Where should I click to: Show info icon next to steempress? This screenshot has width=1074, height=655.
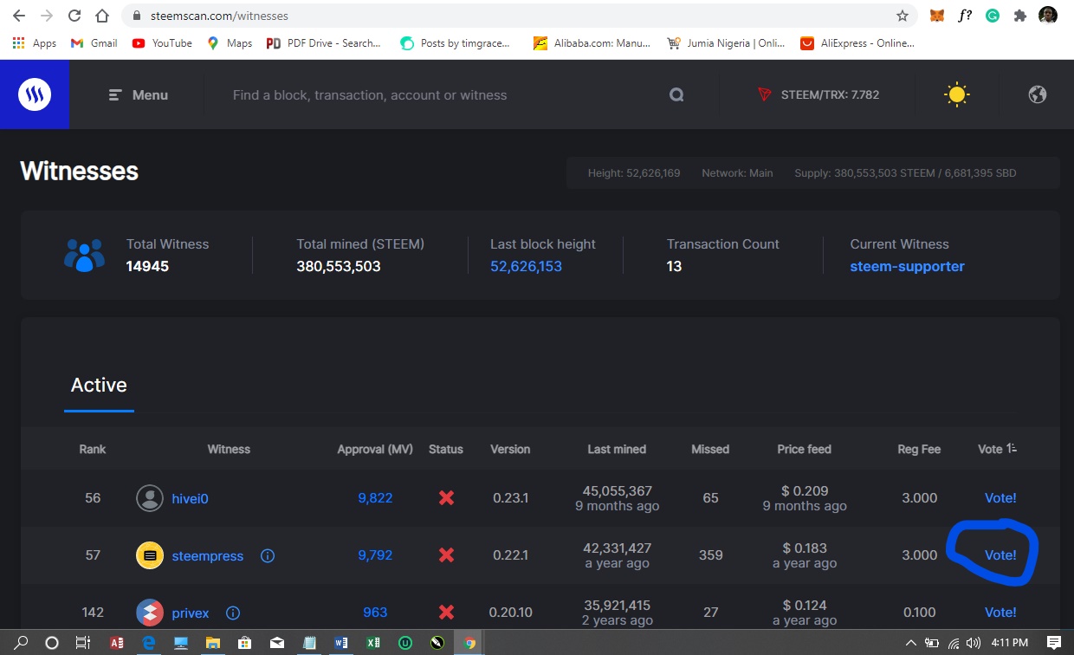(268, 555)
